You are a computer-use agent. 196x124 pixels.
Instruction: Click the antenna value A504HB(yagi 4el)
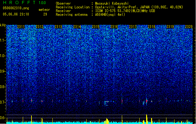point(110,15)
